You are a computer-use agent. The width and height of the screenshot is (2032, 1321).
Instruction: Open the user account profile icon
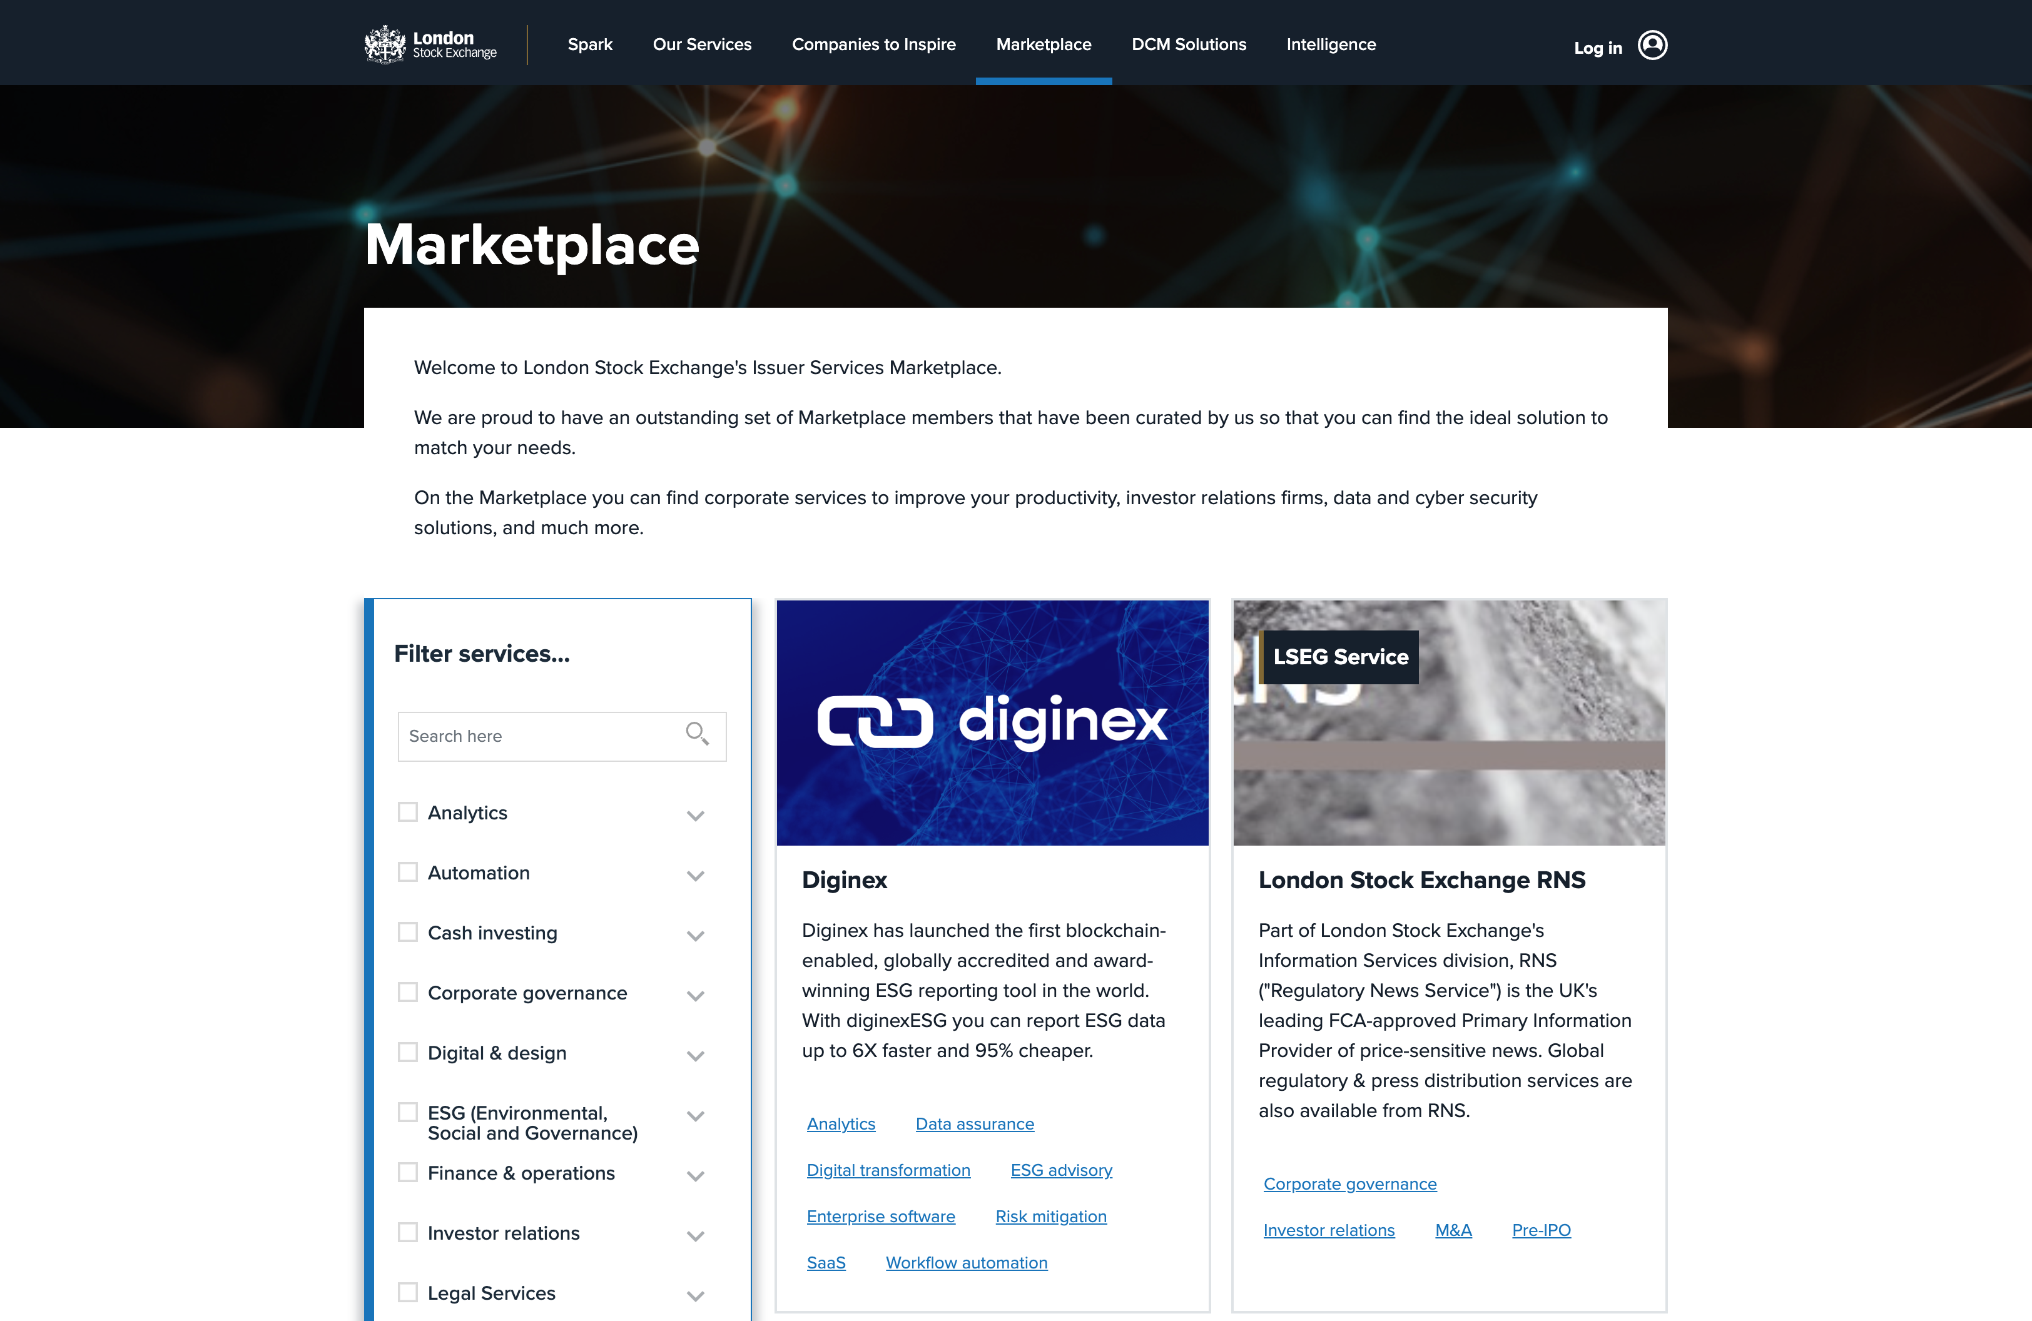point(1652,44)
